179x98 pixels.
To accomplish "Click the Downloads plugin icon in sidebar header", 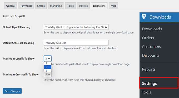I will pyautogui.click(x=144, y=17).
